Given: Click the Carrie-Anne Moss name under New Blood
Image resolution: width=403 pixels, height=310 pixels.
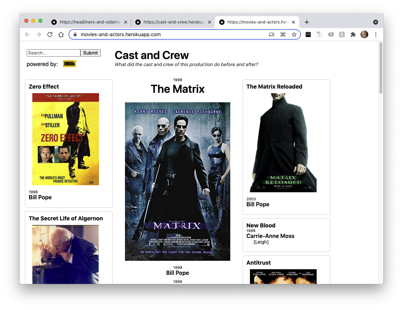Looking at the screenshot, I should coord(270,236).
